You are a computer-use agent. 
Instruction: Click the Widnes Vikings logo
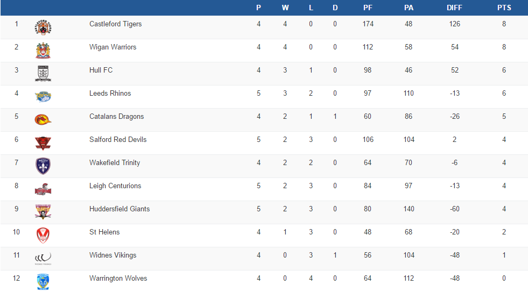pyautogui.click(x=43, y=259)
